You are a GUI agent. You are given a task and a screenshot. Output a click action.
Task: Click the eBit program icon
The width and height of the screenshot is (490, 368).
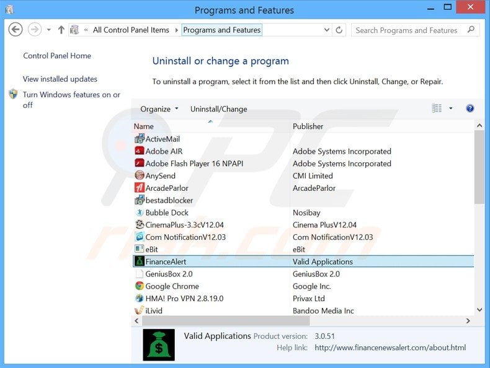140,249
